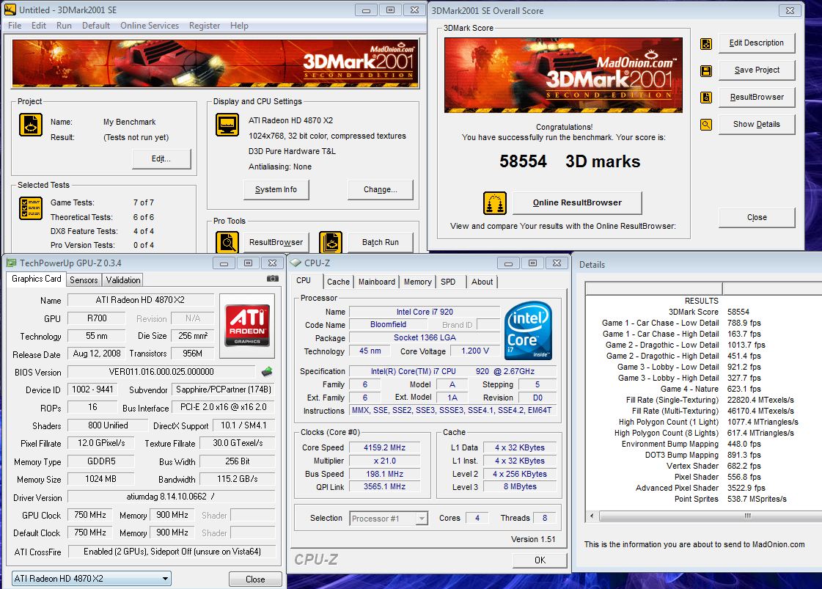Click the GPU-Z title bar icon
This screenshot has width=822, height=589.
click(11, 263)
